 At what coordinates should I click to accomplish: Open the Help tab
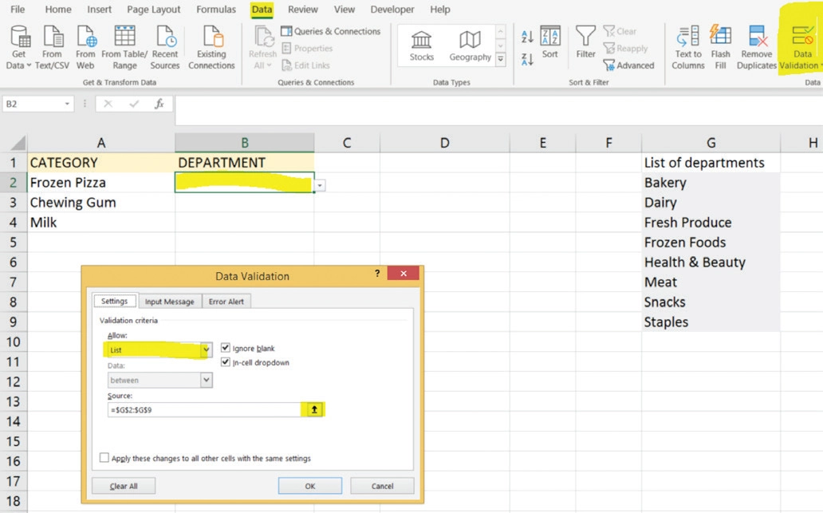[440, 10]
